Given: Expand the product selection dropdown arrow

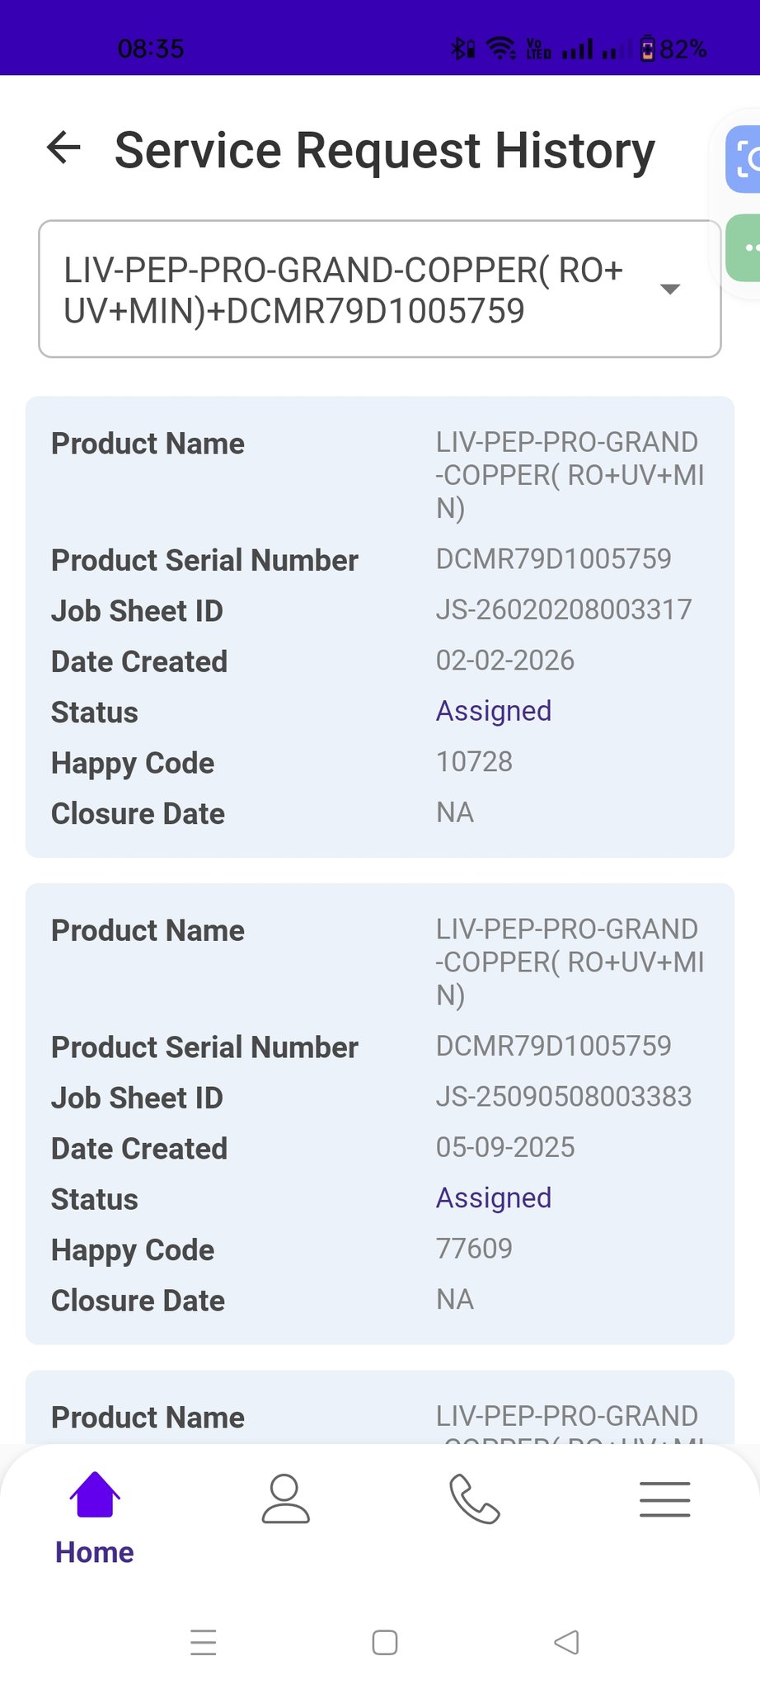Looking at the screenshot, I should [x=670, y=289].
